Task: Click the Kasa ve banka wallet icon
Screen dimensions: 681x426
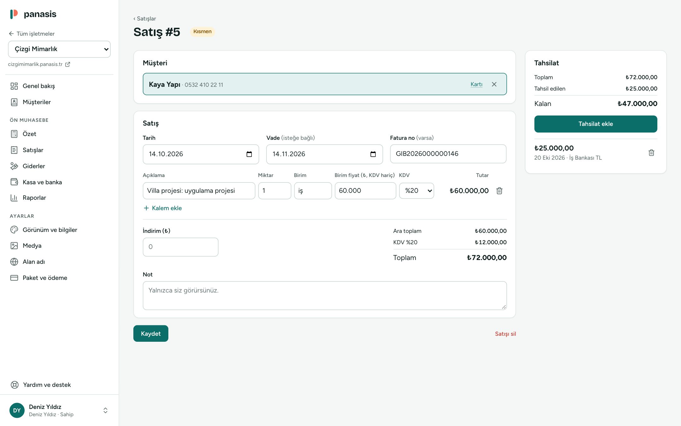Action: pos(14,182)
